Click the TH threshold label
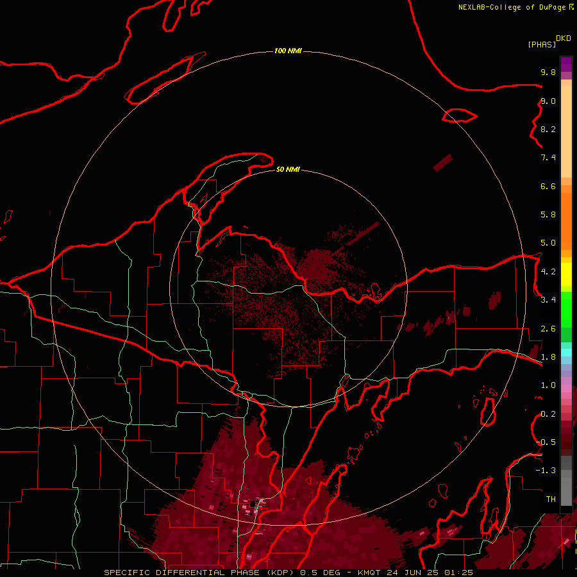The image size is (577, 577). coord(551,499)
